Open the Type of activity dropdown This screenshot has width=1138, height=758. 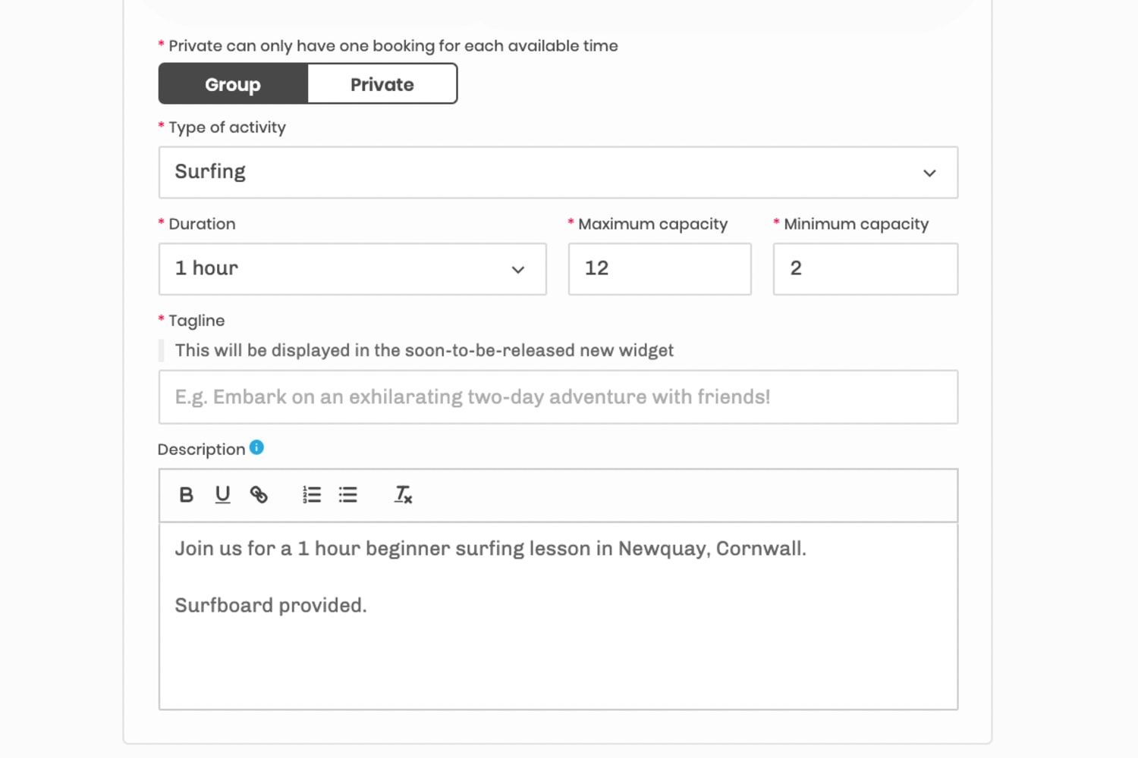558,173
